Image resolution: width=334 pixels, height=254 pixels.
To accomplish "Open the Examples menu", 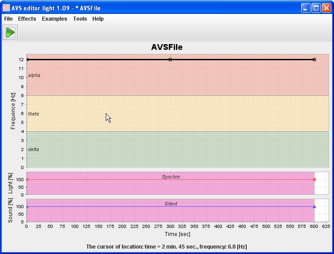I will (x=54, y=19).
